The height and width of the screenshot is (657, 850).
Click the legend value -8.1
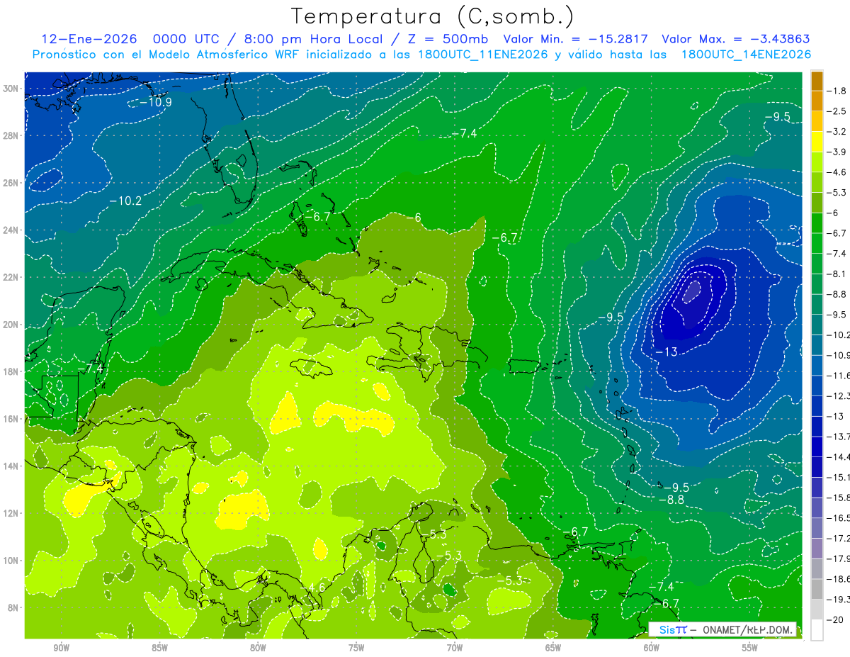click(x=837, y=274)
